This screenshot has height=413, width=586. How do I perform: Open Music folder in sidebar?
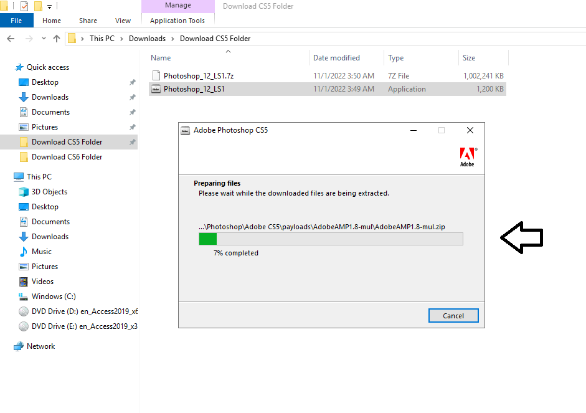pos(42,252)
